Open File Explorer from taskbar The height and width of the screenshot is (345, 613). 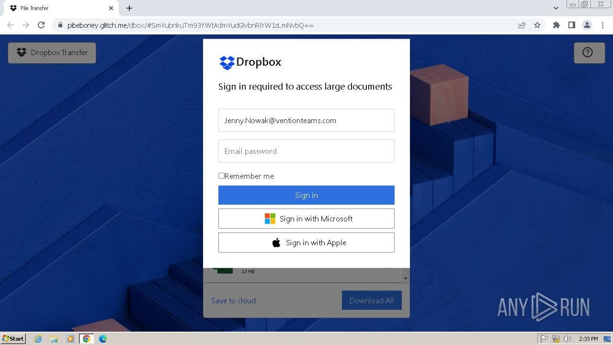click(54, 339)
